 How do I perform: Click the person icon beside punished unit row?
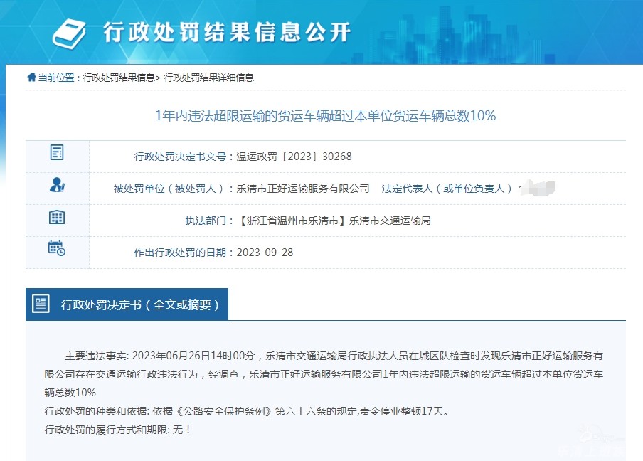57,185
